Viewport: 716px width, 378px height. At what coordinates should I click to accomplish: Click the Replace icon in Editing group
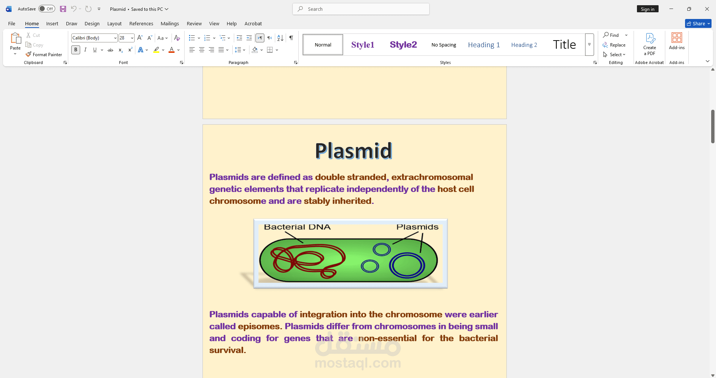[x=605, y=45]
